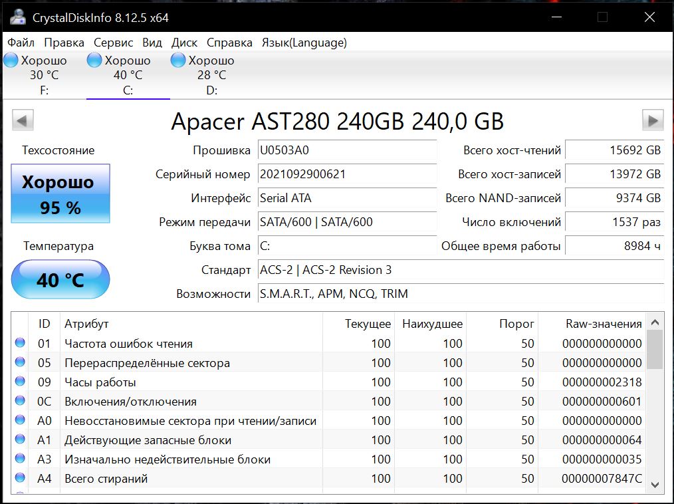Viewport: 674px width, 504px height.
Task: Click the Наихудшее column header
Action: pos(431,323)
